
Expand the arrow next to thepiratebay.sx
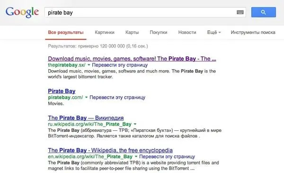coord(89,65)
